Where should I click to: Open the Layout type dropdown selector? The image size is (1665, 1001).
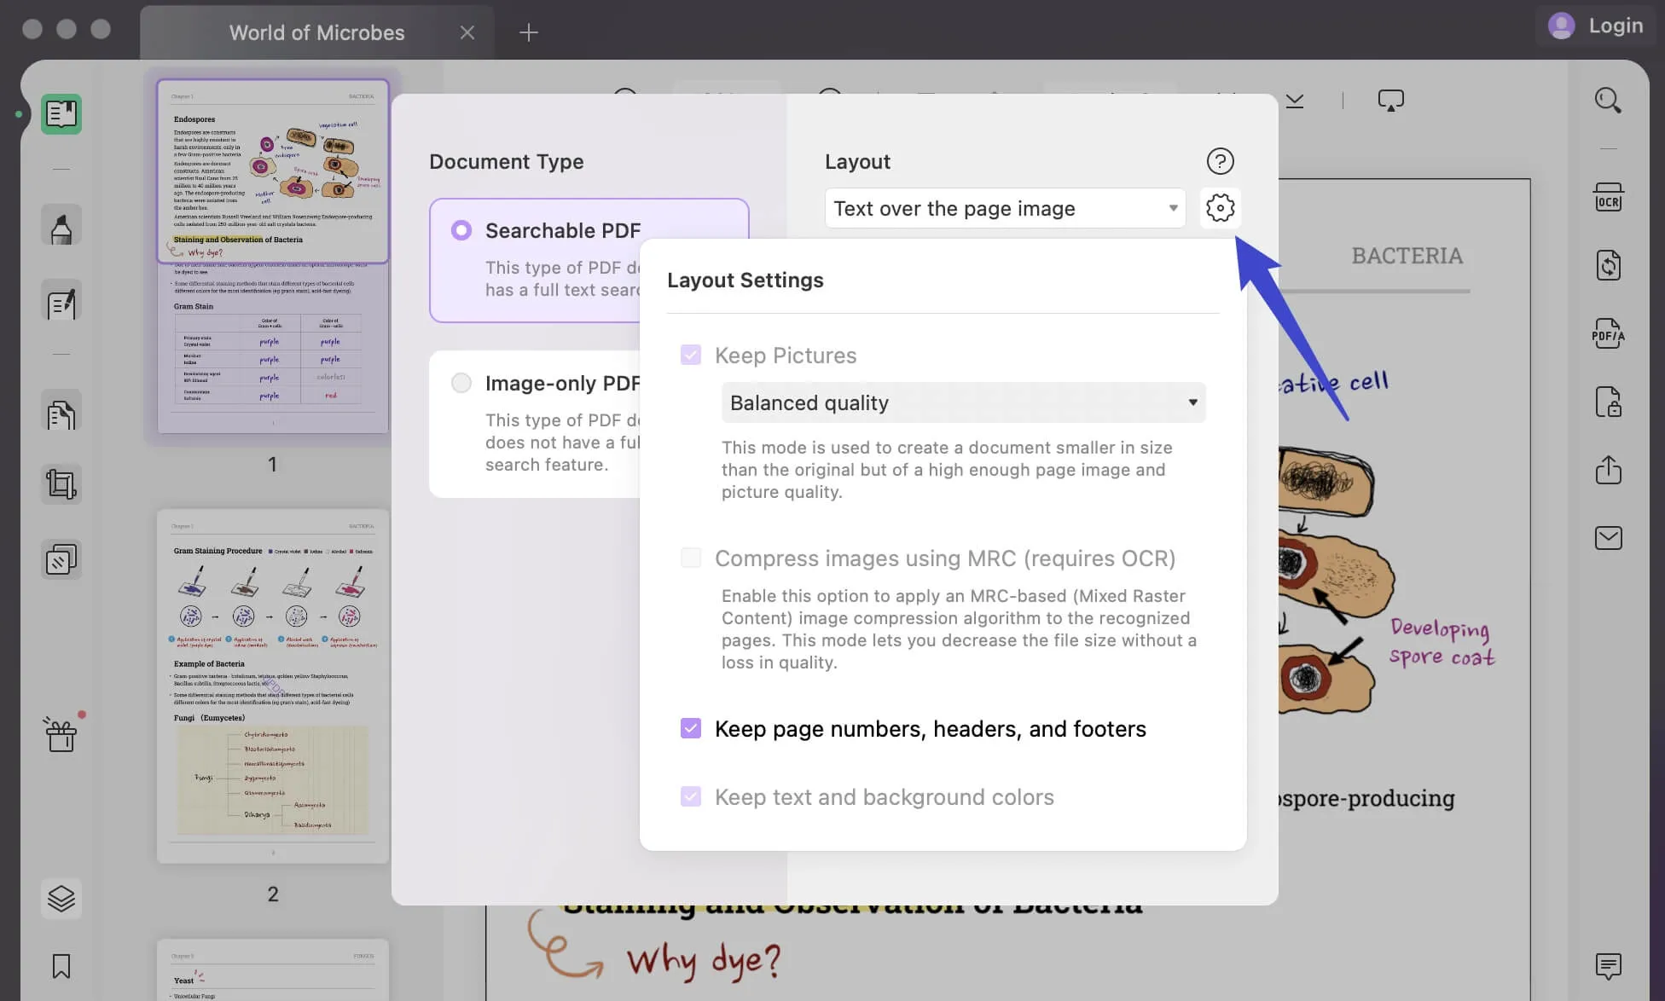tap(1002, 207)
